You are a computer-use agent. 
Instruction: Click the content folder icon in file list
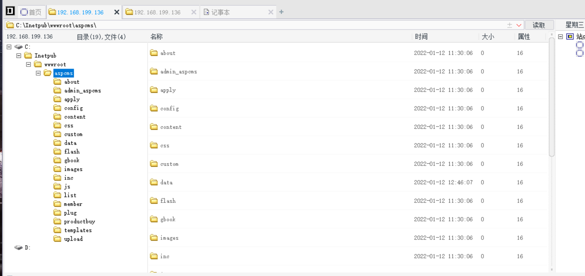click(154, 126)
